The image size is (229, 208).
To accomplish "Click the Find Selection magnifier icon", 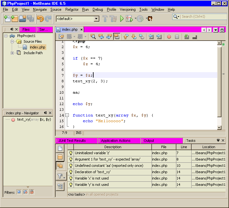I will coord(93,37).
